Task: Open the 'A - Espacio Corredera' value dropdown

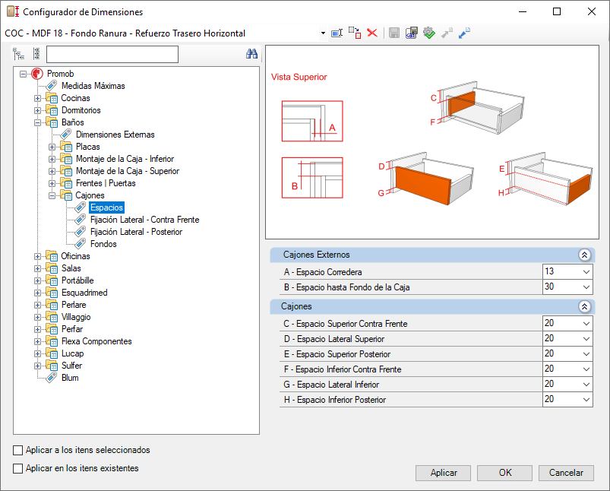Action: (x=586, y=272)
